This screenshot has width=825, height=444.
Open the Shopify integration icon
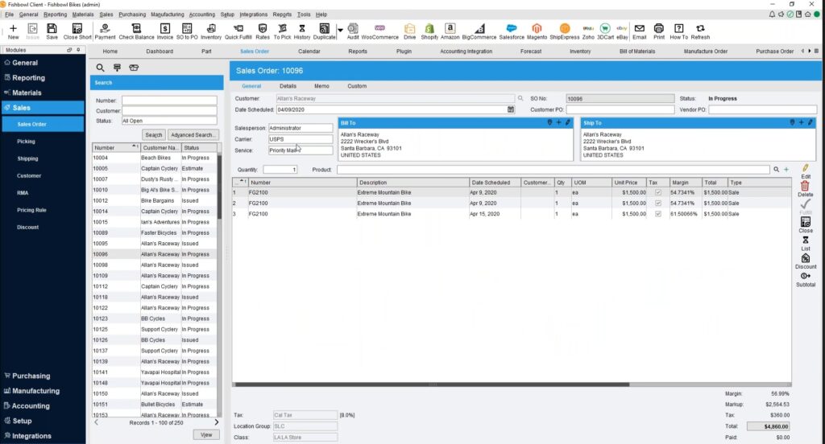point(429,31)
